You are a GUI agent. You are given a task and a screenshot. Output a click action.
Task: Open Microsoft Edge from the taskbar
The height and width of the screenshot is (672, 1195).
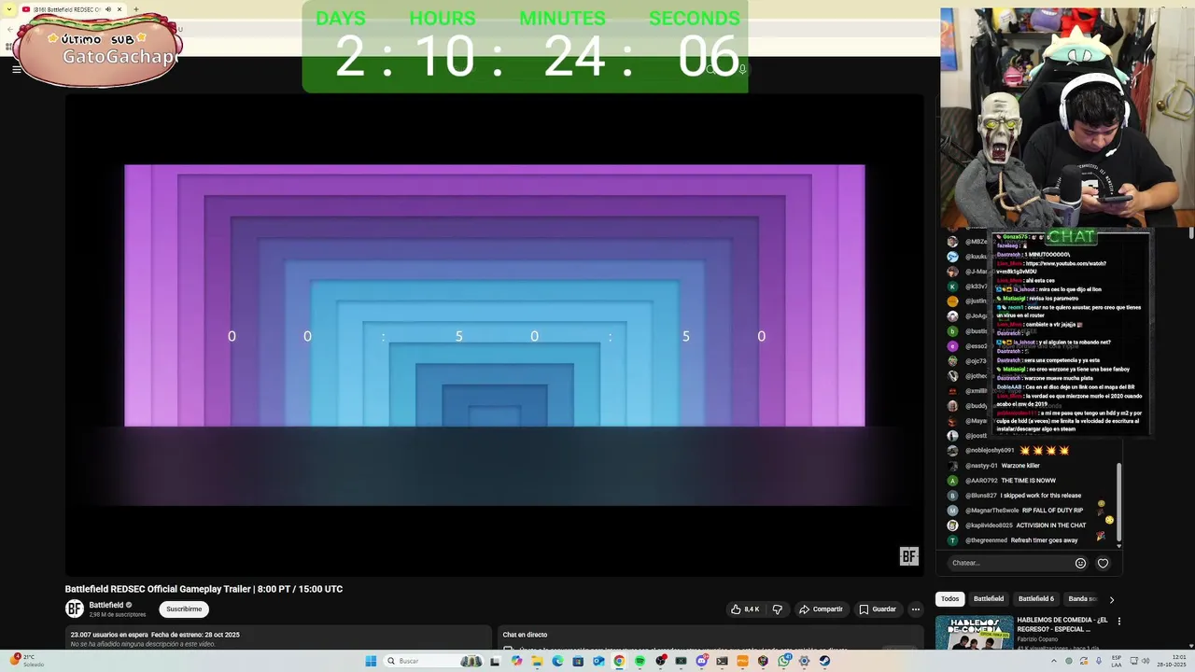click(557, 661)
